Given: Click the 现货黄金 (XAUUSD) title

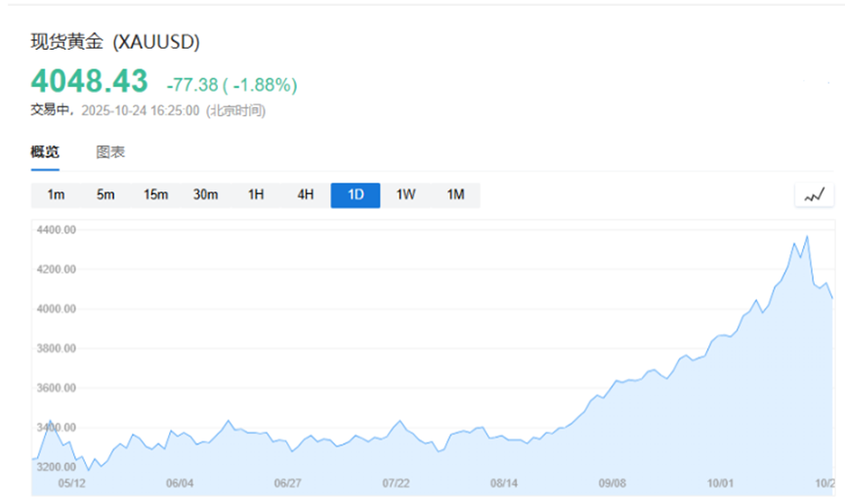Looking at the screenshot, I should click(x=115, y=42).
